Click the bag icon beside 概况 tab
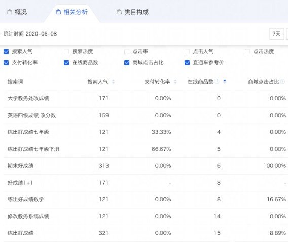The width and height of the screenshot is (288, 242). (10, 12)
